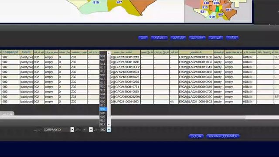279x157 pixels.
Task: Select region 917 on the overview map
Action: pos(228,10)
